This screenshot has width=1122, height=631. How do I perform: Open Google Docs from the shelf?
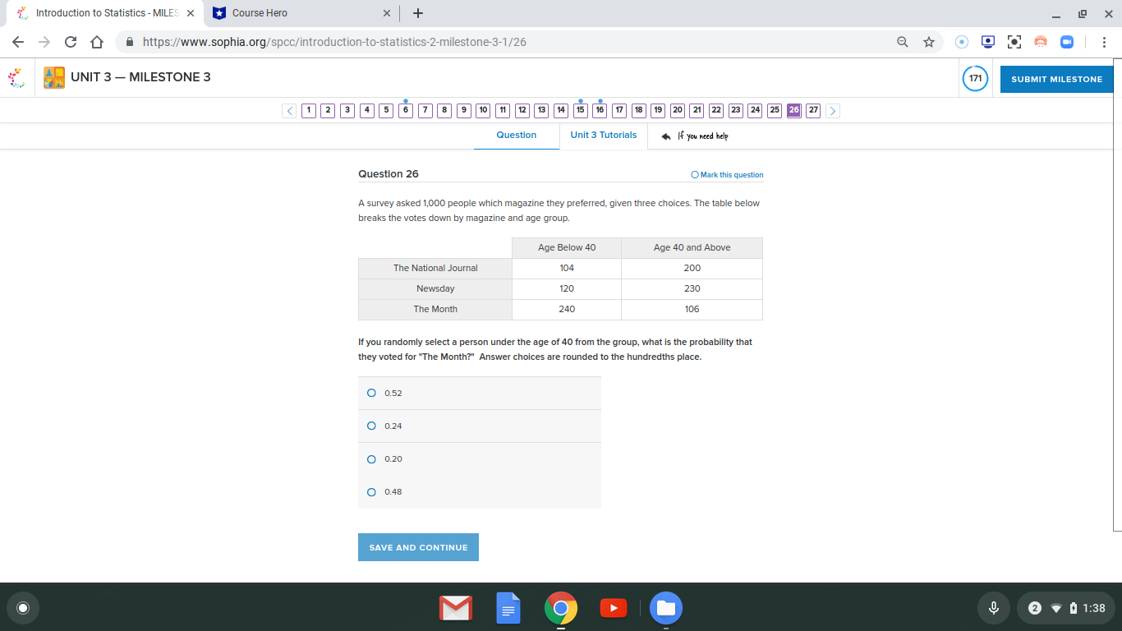coord(508,609)
